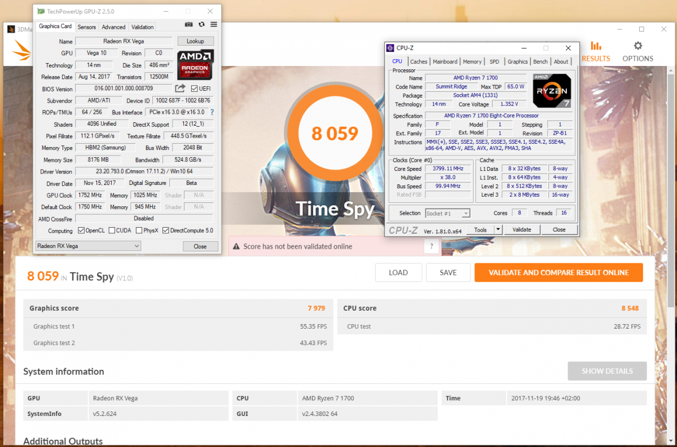677x447 pixels.
Task: Click the Time value 2017-11-19 19:46
Action: [545, 398]
